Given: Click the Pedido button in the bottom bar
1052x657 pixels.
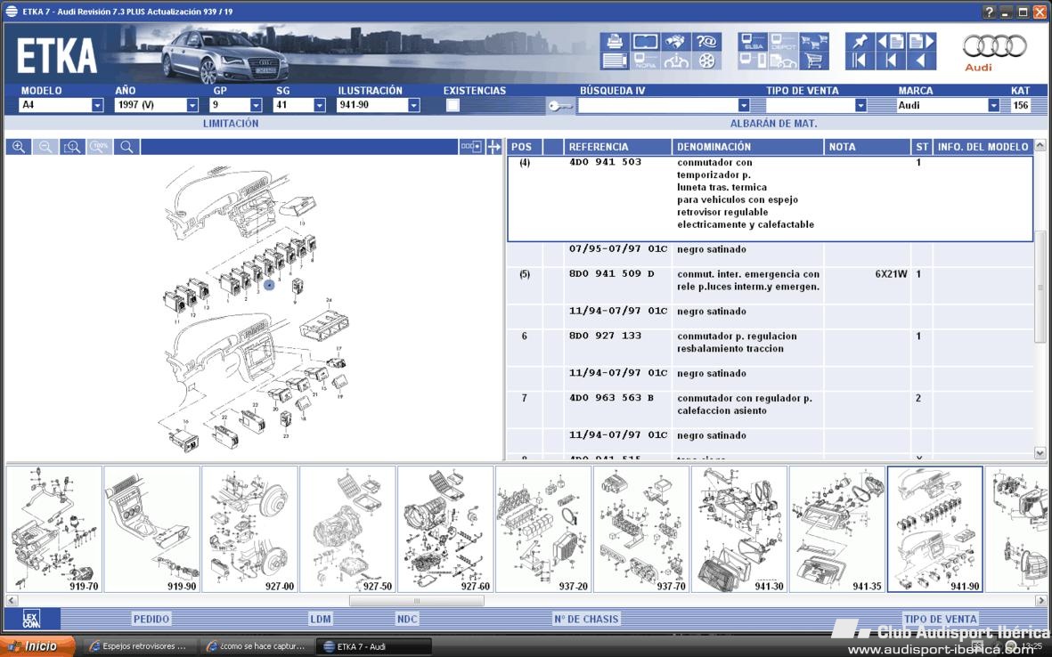Looking at the screenshot, I should coord(151,619).
